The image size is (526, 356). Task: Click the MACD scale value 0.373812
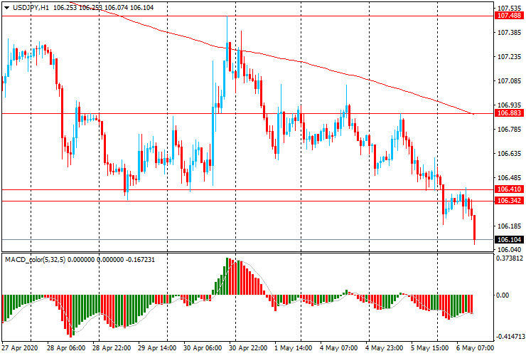pos(510,258)
